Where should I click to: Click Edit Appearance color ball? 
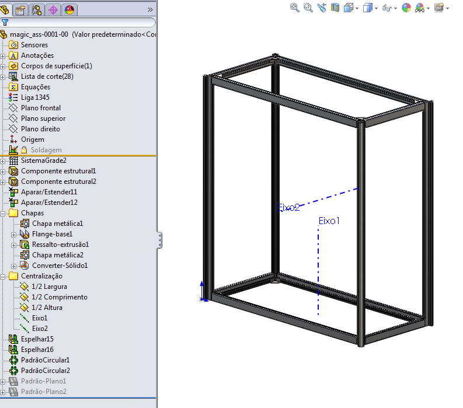(x=406, y=8)
